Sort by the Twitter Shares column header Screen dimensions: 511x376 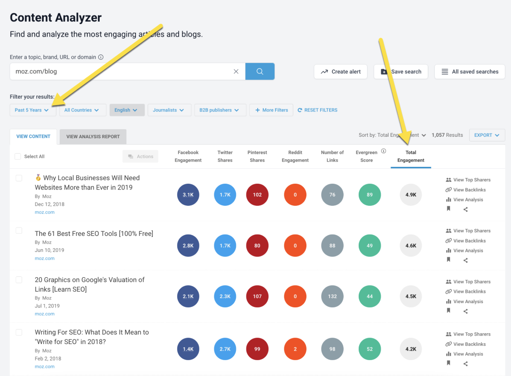225,157
